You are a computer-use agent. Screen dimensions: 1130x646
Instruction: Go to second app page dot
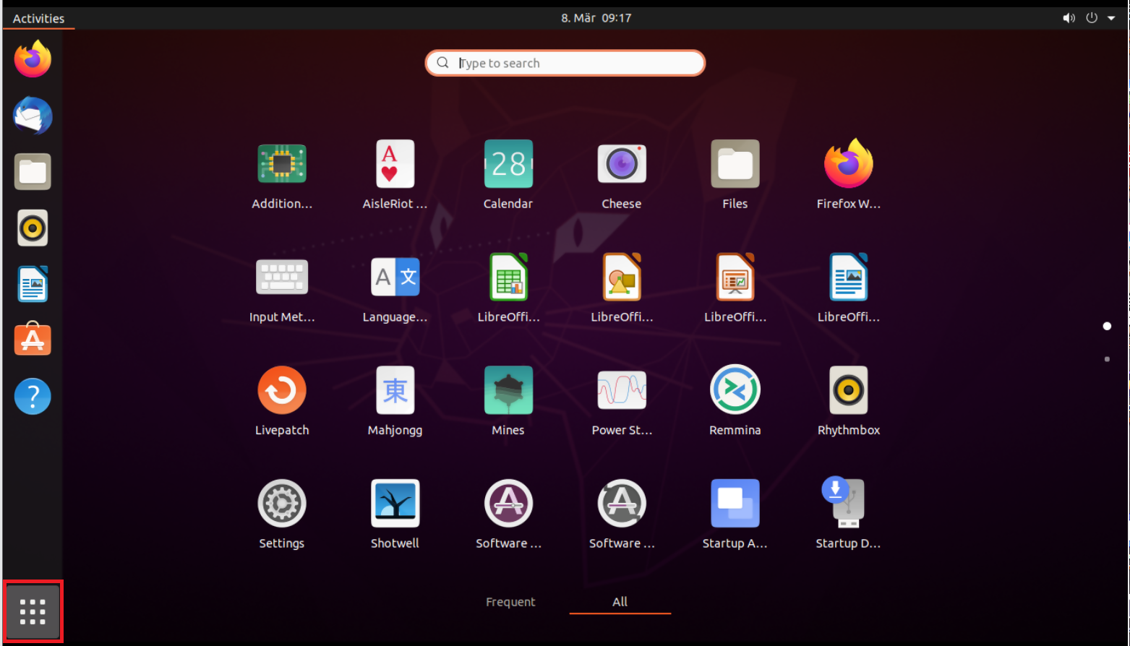pos(1107,359)
